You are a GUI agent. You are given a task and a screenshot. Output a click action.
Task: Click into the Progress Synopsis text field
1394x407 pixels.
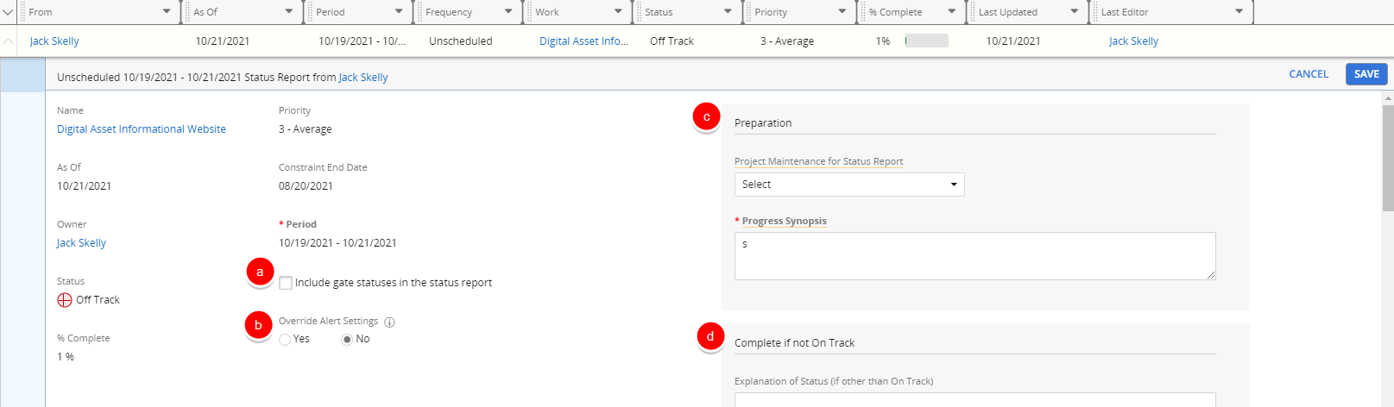click(975, 255)
